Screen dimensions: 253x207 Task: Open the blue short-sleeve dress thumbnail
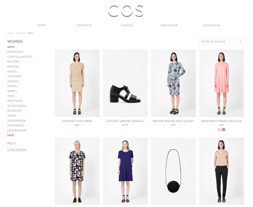coord(125,171)
